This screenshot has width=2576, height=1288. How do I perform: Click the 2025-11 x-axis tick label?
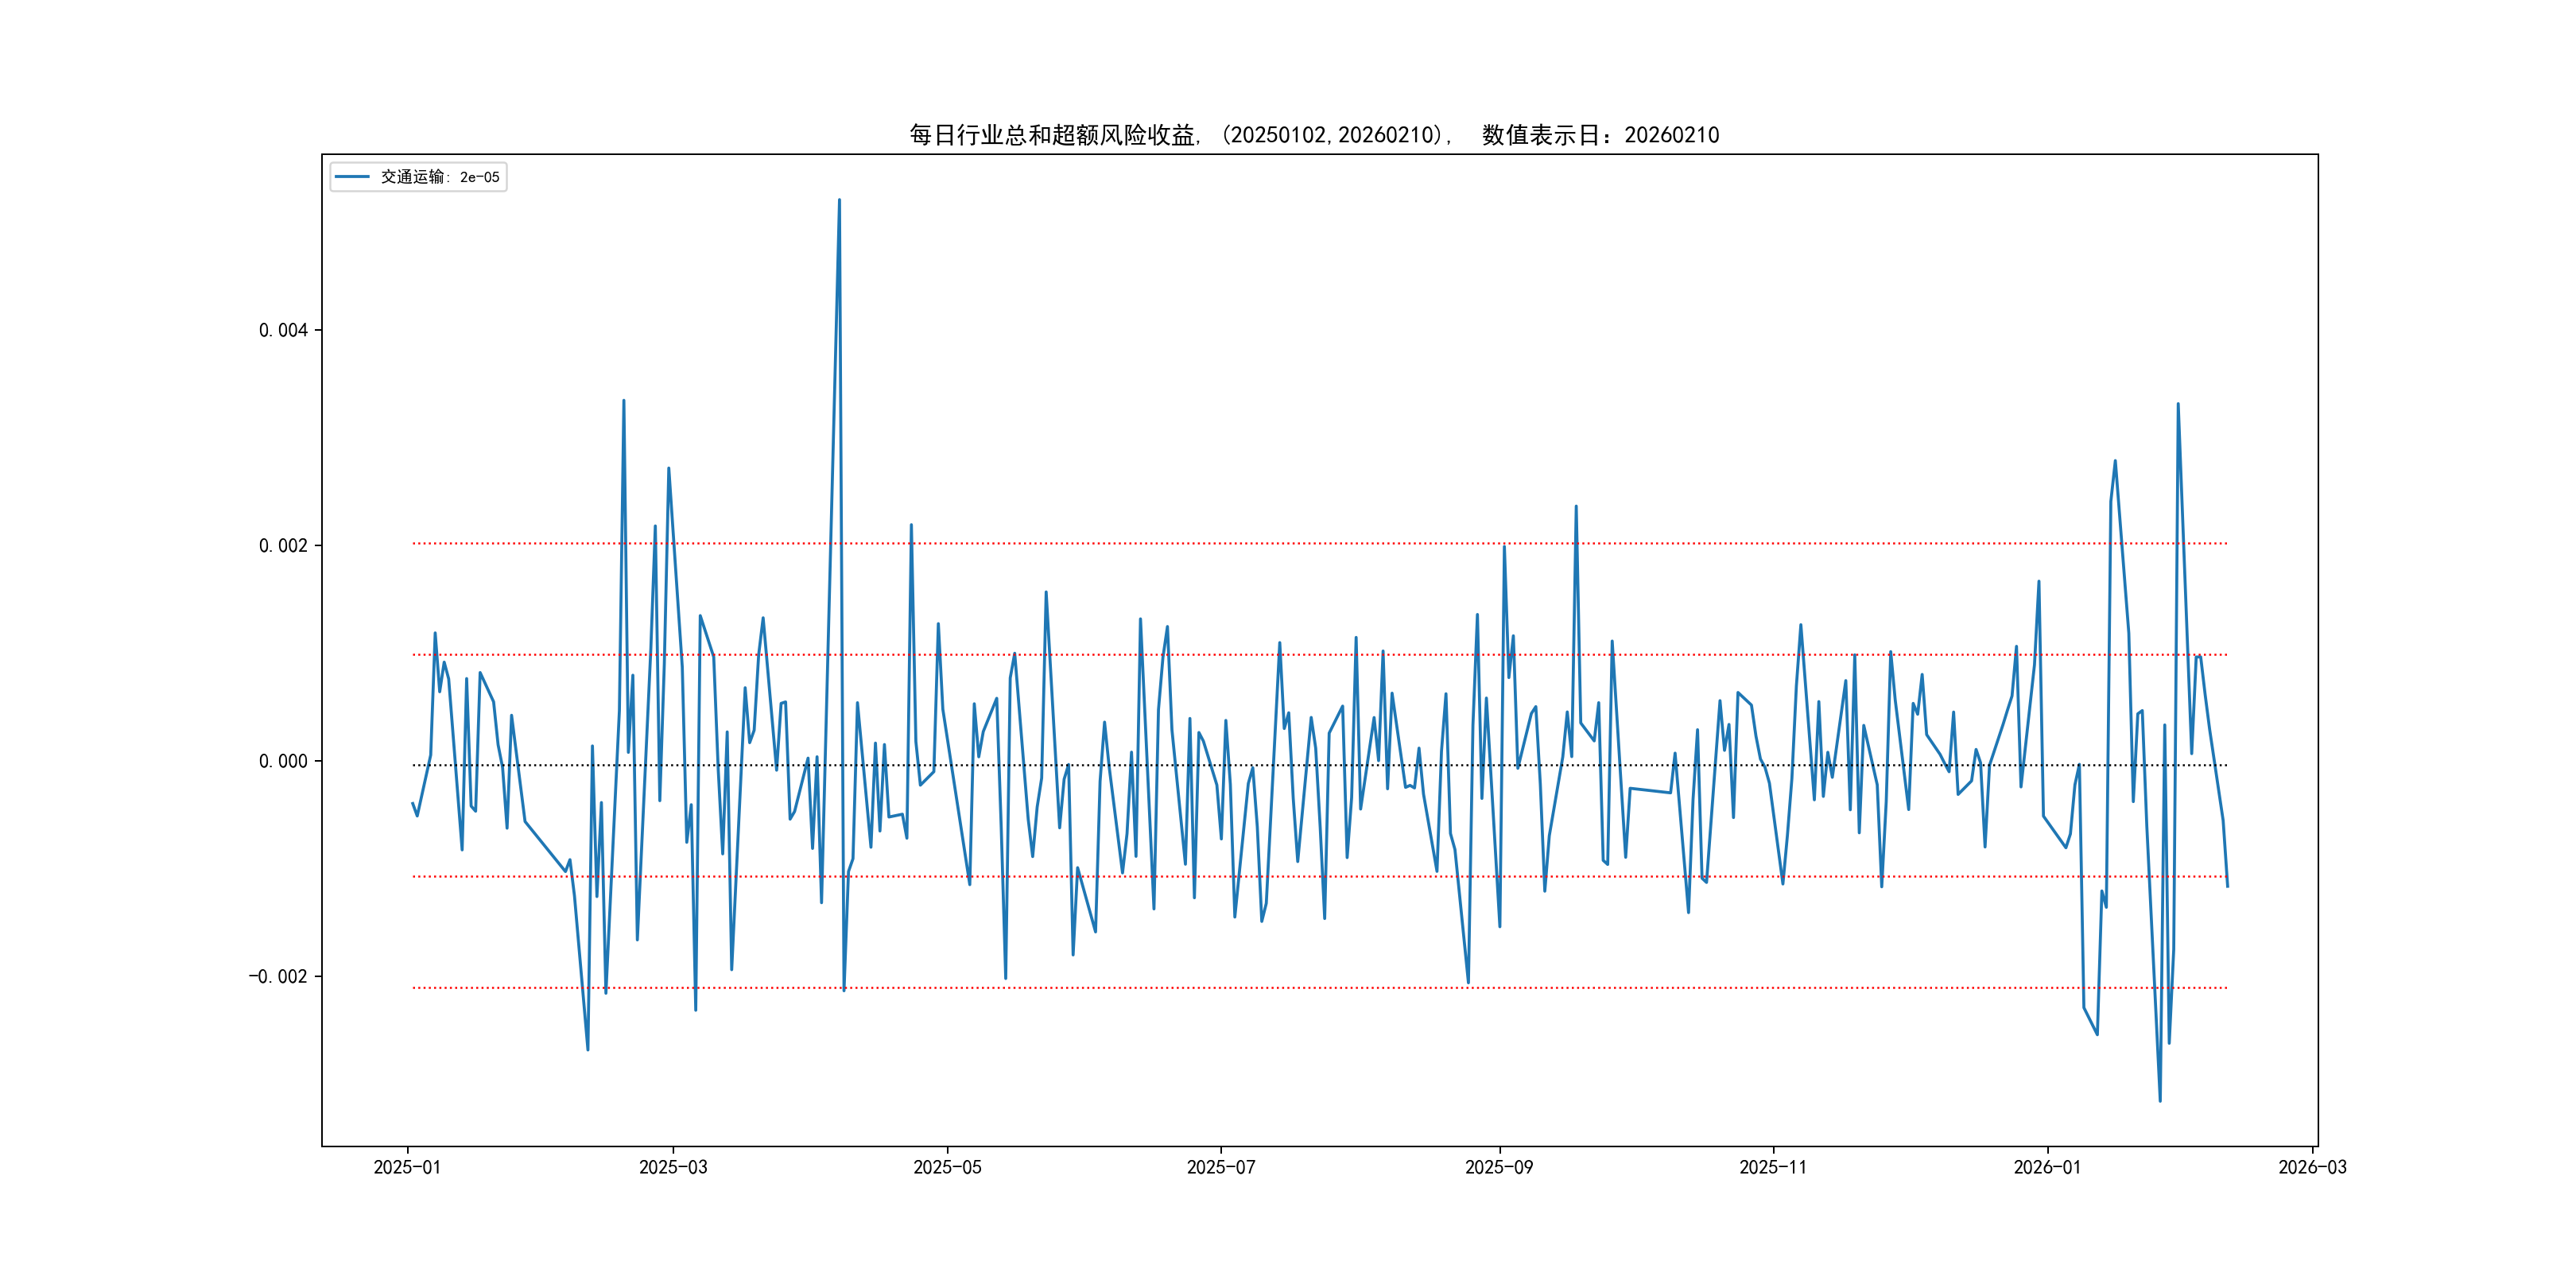[x=1772, y=1167]
